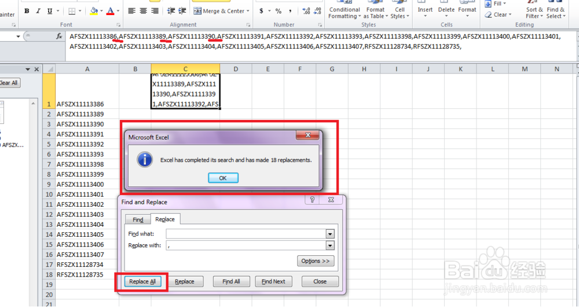This screenshot has width=579, height=308.
Task: Apply Accounting Number Format dollar sign
Action: point(262,11)
